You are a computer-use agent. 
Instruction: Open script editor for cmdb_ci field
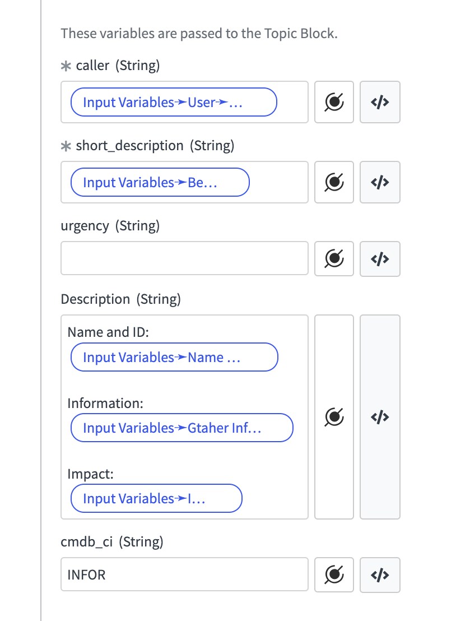380,574
